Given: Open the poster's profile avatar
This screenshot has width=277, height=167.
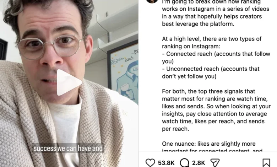Looking at the screenshot, I should [x=152, y=1].
